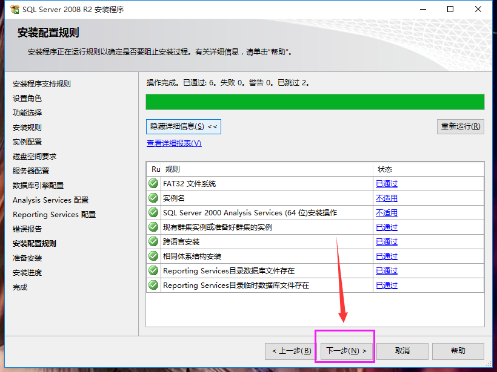Select 安装配置规则 in the step list
This screenshot has width=497, height=372.
[35, 244]
